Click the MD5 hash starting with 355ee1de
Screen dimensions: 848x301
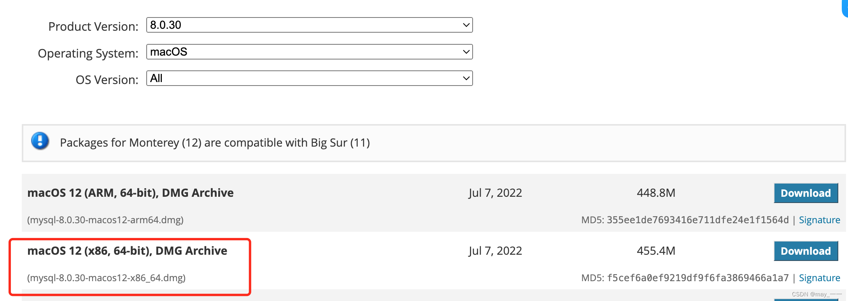697,220
